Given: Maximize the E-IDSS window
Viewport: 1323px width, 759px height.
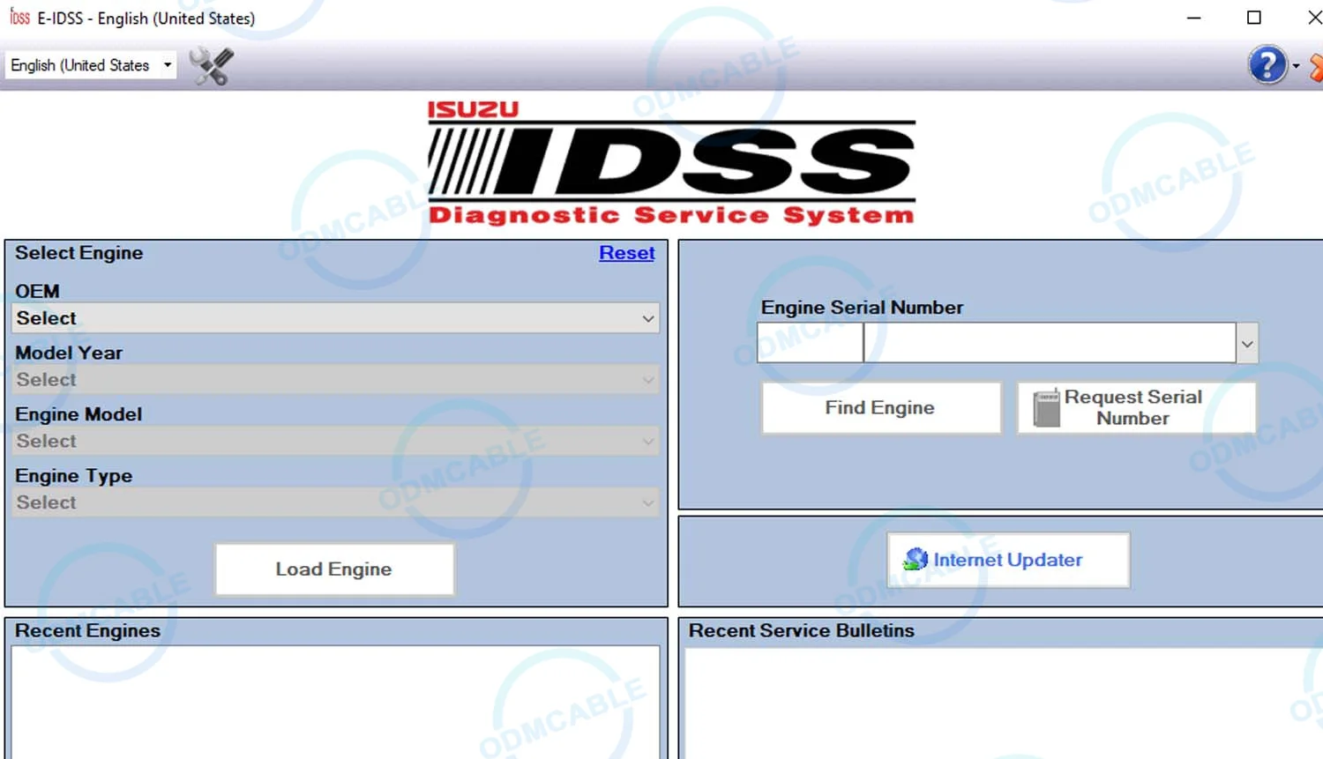Looking at the screenshot, I should pyautogui.click(x=1254, y=18).
